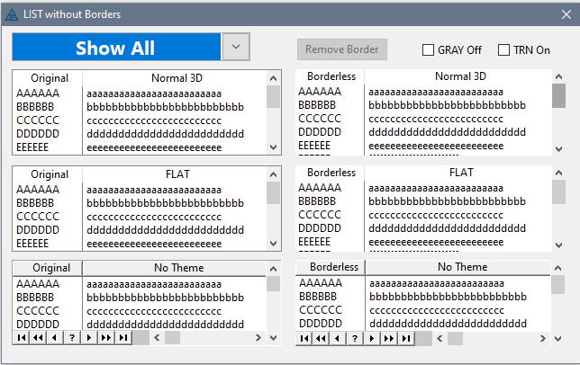The height and width of the screenshot is (365, 580).
Task: Toggle the GRAY Off checkbox
Action: point(429,50)
